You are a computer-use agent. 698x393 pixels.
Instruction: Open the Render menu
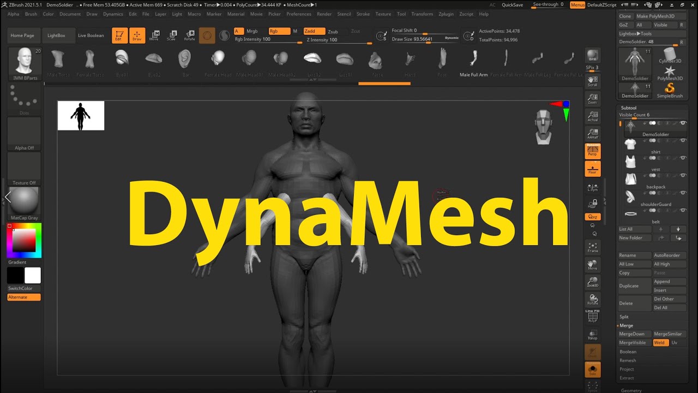coord(324,14)
